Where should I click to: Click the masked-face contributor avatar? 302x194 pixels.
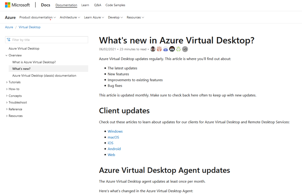click(172, 49)
